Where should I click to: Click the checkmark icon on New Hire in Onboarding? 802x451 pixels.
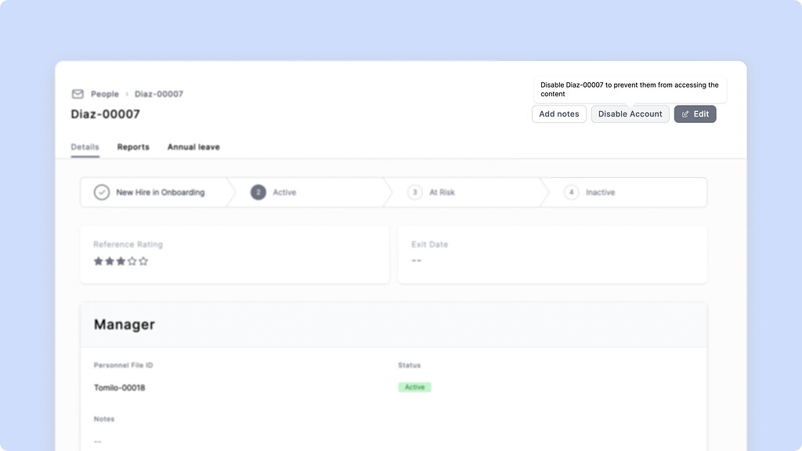[x=100, y=192]
